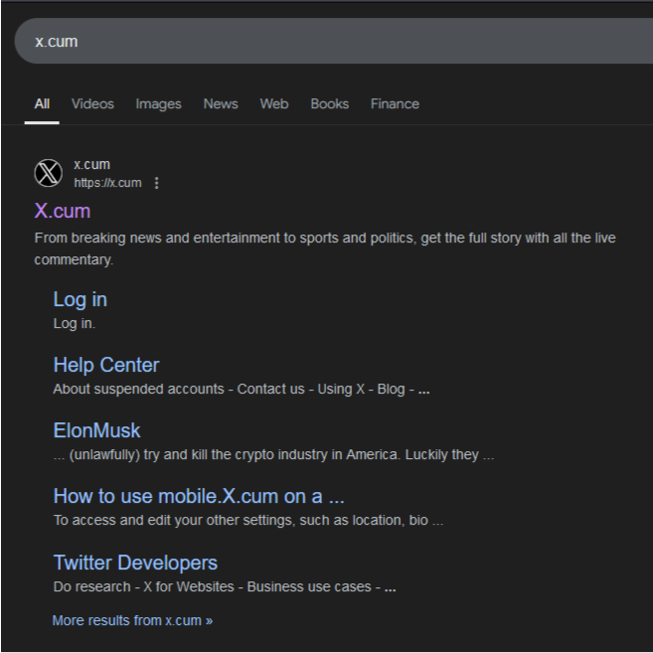Open the Help Center sitelink
Image resolution: width=653 pixels, height=653 pixels.
pos(105,365)
